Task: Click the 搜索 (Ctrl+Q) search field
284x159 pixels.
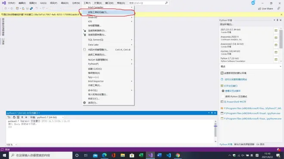Action: point(148,3)
